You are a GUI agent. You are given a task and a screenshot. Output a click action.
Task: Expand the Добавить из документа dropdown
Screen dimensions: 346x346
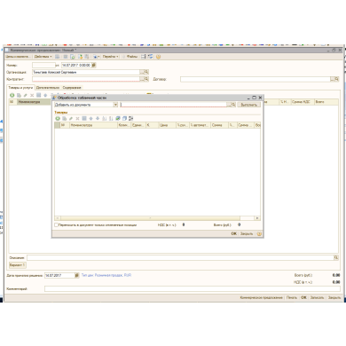pos(115,105)
